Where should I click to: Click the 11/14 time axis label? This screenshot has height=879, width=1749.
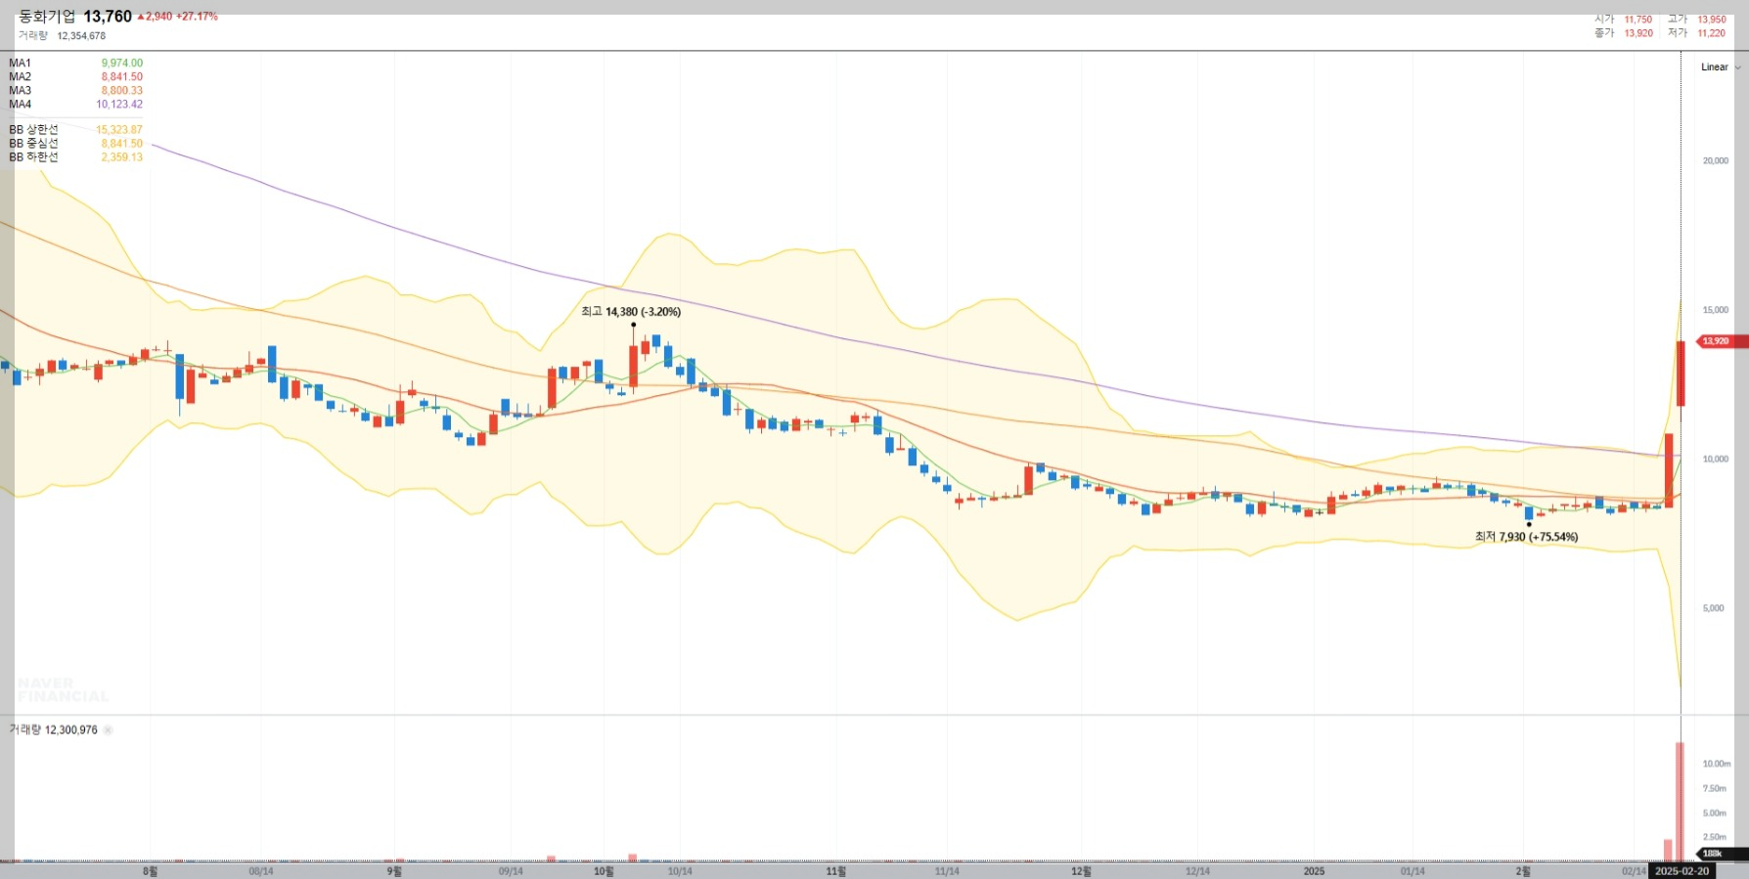click(947, 871)
